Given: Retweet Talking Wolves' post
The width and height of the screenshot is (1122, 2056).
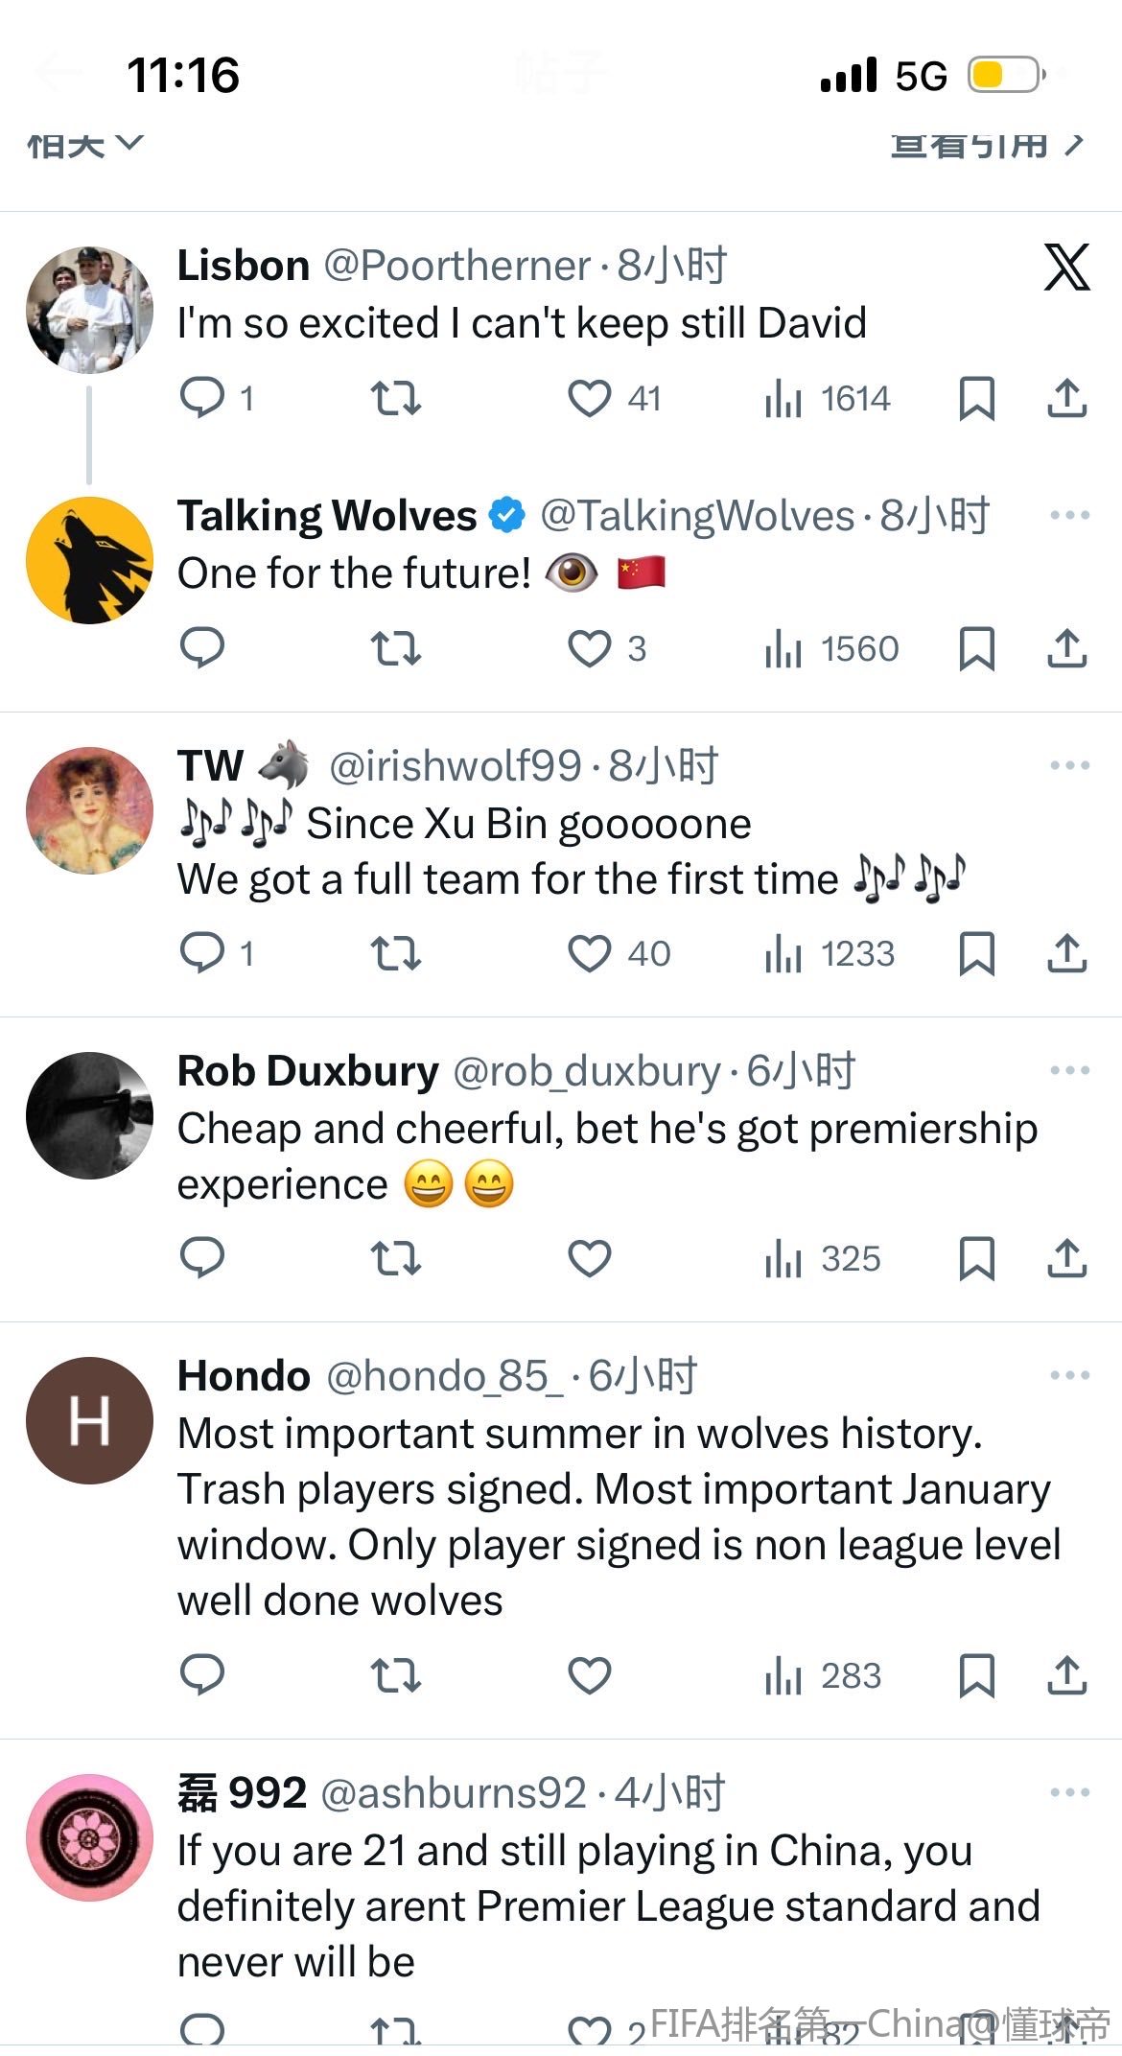Looking at the screenshot, I should tap(395, 649).
